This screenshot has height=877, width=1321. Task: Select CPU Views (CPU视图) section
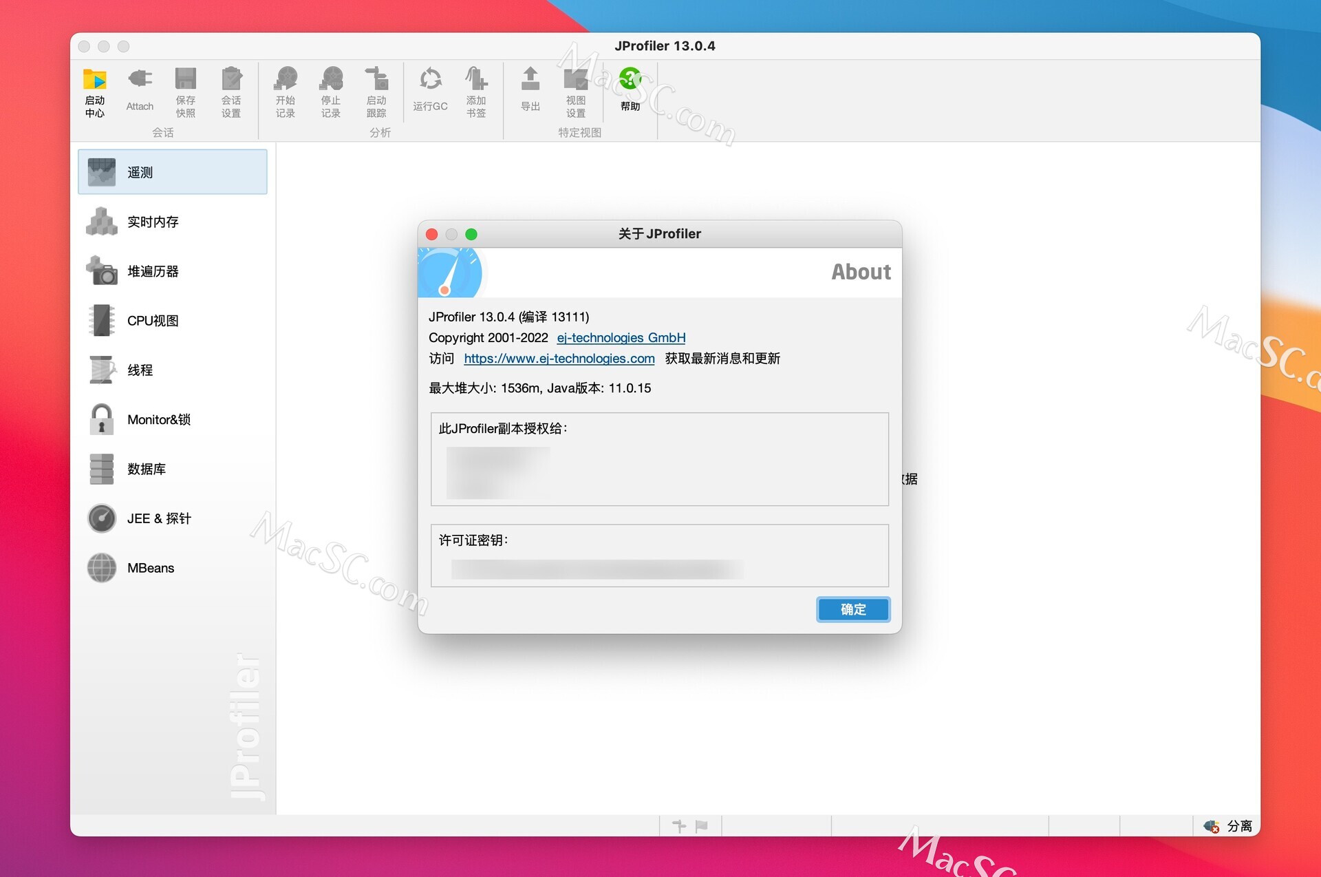(x=173, y=321)
